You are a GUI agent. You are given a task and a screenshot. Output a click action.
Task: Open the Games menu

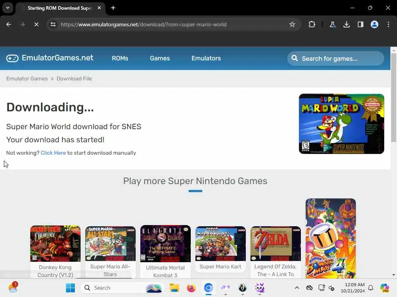coord(160,58)
